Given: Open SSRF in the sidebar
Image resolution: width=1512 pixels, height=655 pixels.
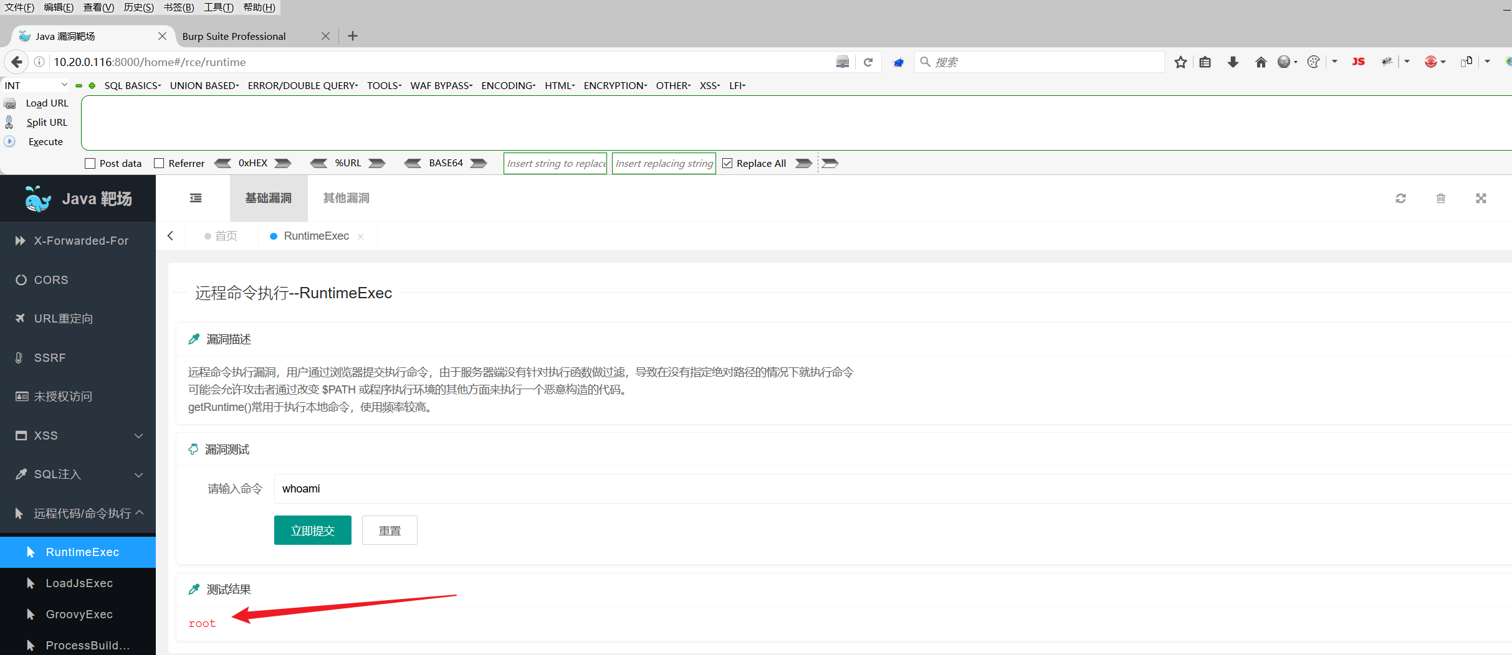Looking at the screenshot, I should coord(78,357).
